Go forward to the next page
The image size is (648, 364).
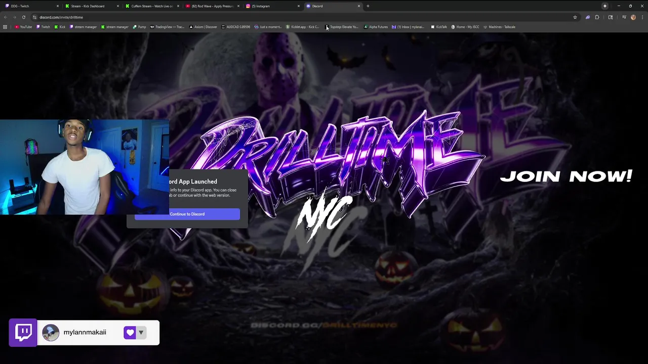point(14,17)
